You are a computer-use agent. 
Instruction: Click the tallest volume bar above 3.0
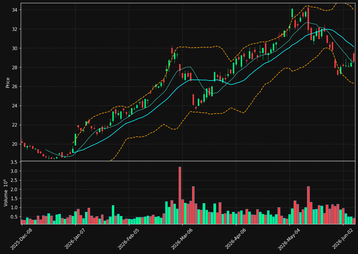(x=180, y=195)
